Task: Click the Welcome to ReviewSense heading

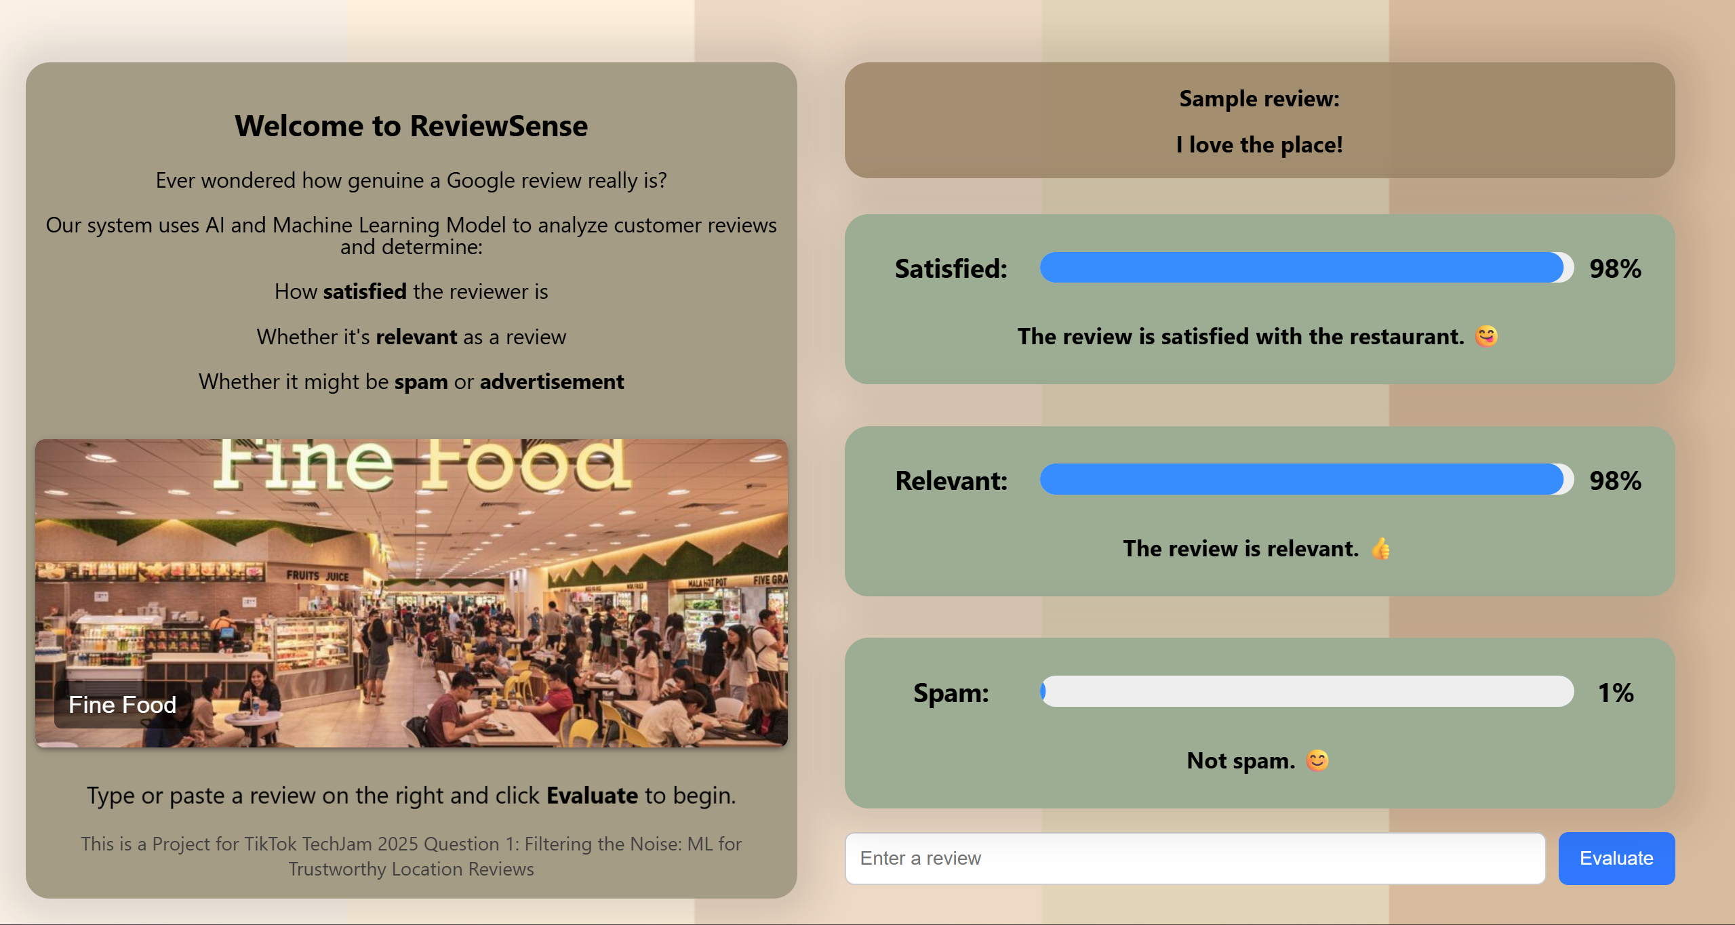Action: 411,126
